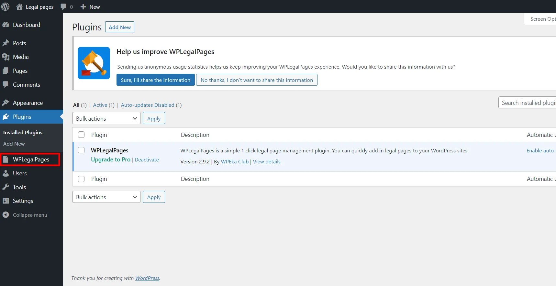
Task: Click the WPLegalPages gavel logo image
Action: [x=94, y=63]
